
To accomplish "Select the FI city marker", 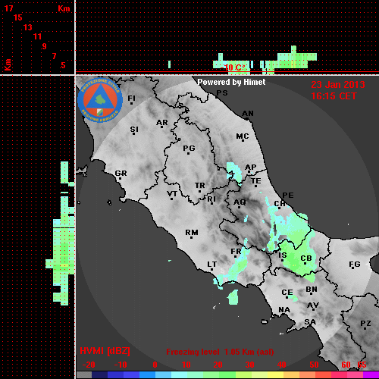I will point(131,103).
